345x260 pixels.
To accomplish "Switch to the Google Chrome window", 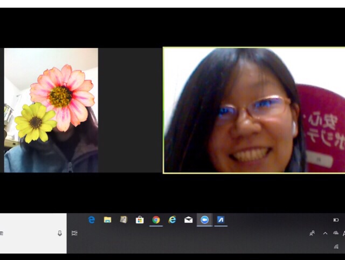I will point(156,220).
